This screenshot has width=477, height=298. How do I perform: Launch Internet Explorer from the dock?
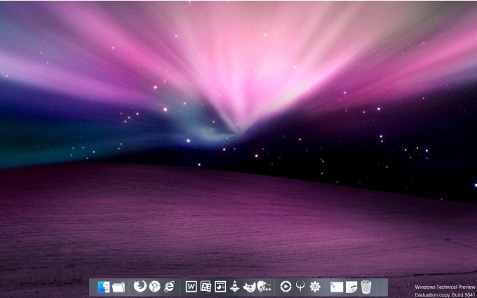pyautogui.click(x=170, y=286)
